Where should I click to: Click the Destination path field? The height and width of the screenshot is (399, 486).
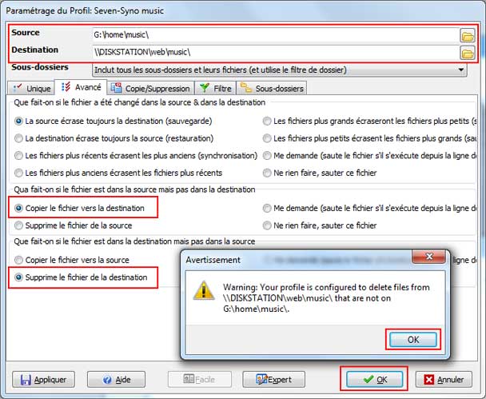pos(275,52)
